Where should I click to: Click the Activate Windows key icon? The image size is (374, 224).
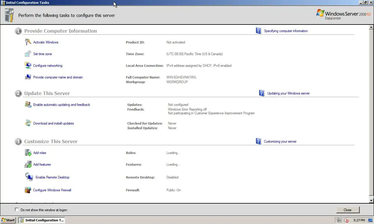pos(28,42)
